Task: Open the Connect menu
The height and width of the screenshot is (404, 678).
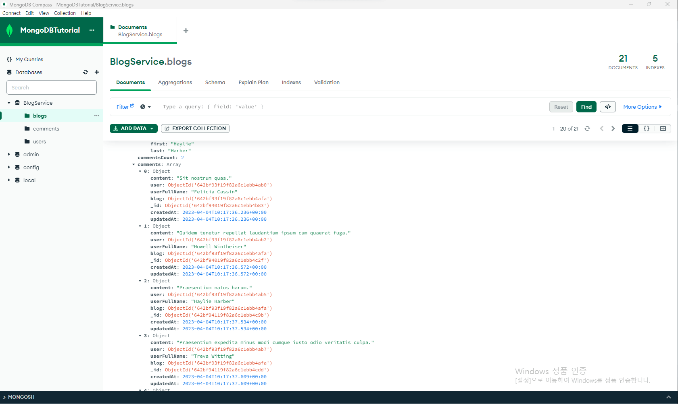Action: pyautogui.click(x=11, y=13)
